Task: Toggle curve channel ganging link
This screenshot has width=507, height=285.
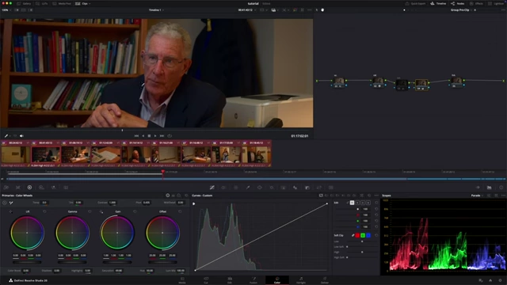Action: coord(347,203)
